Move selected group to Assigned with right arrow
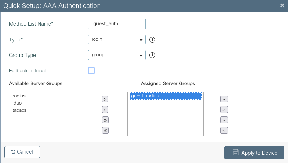The width and height of the screenshot is (288, 163). (105, 99)
